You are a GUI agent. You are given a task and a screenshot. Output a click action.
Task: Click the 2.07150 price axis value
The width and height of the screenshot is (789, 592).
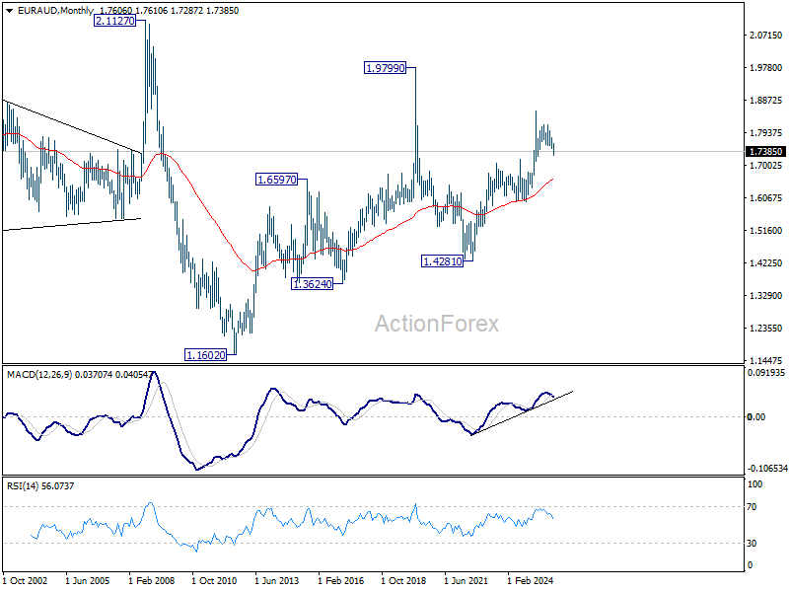point(766,36)
